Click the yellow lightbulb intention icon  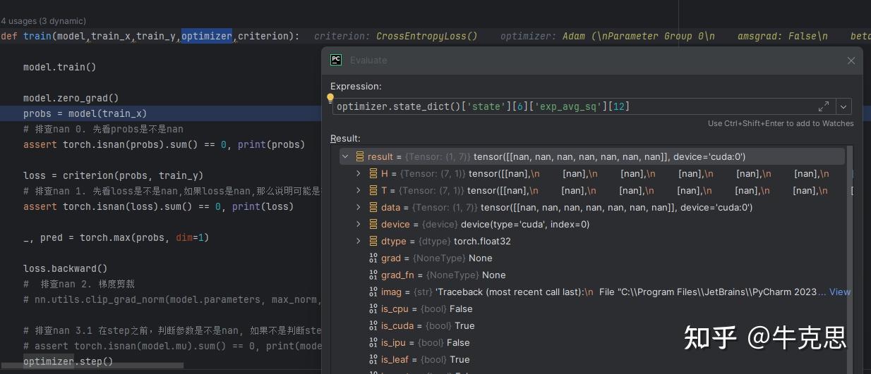(x=330, y=99)
